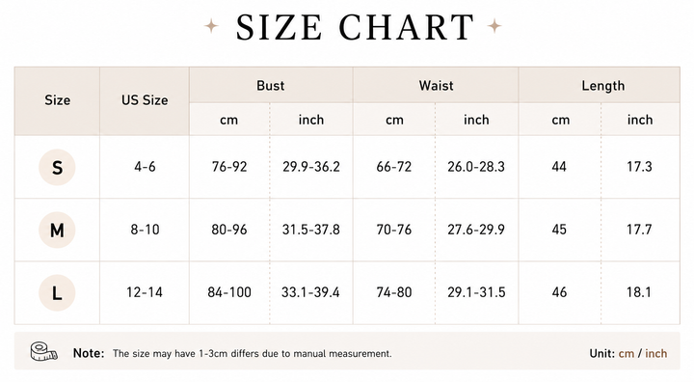Click the star left of SIZE CHART
Viewport: 694px width, 382px height.
pos(211,26)
